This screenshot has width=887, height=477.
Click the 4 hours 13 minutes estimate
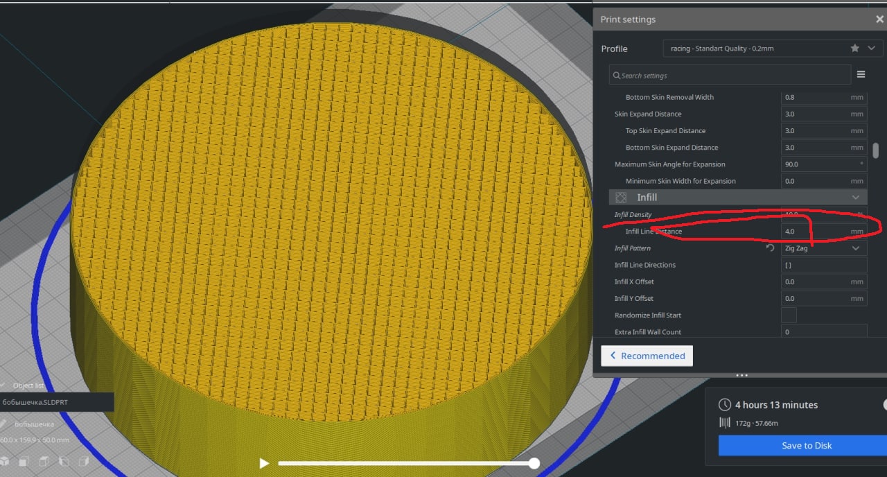click(776, 405)
